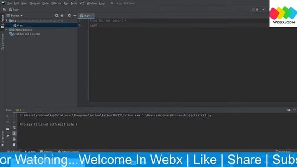Click line 1 with the tkinter import
Image resolution: width=297 pixels, height=167 pixels.
[x=108, y=20]
